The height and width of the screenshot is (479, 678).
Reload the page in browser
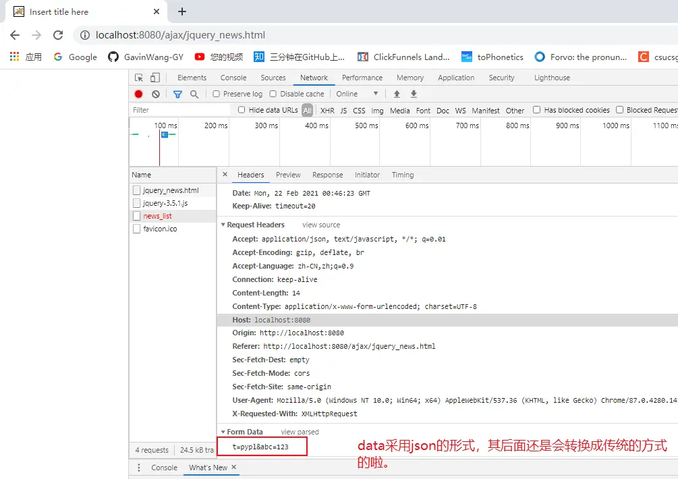coord(58,35)
